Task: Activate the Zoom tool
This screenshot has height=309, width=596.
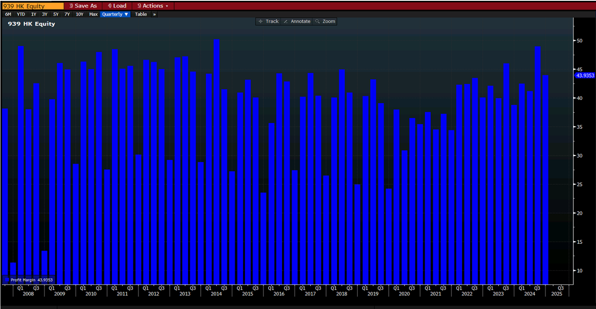Action: click(x=325, y=21)
